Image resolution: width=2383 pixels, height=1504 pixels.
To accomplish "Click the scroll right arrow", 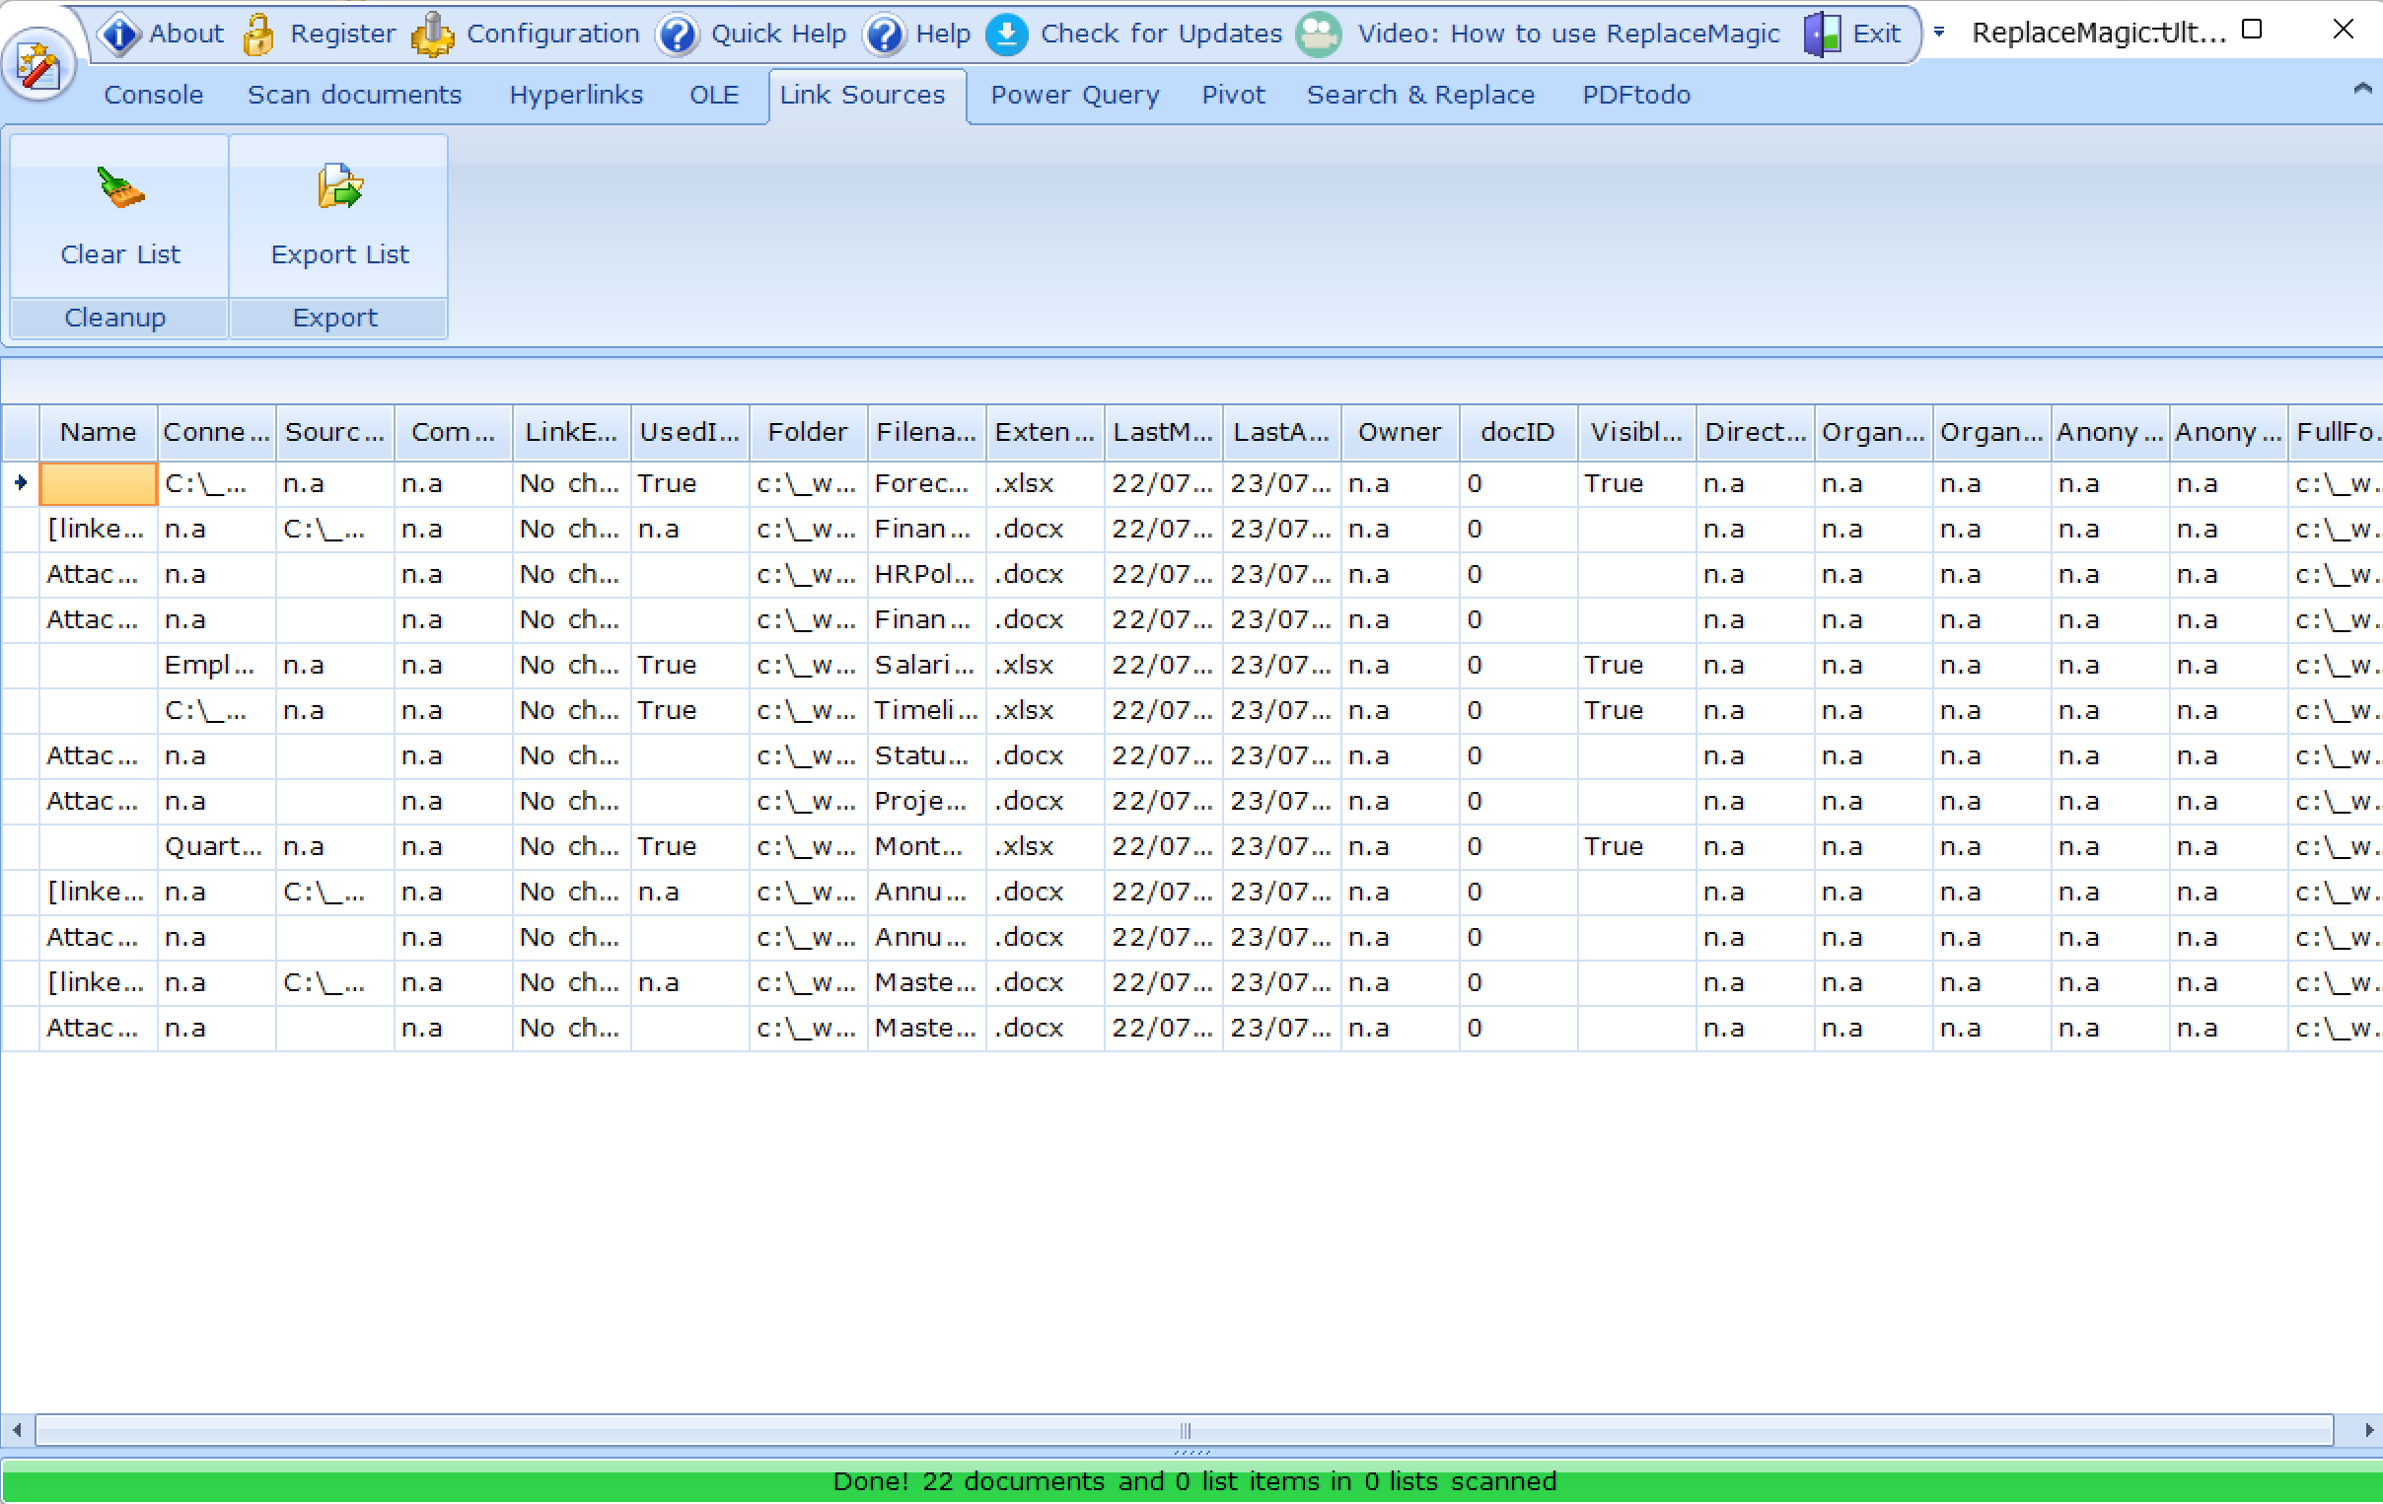I will 2368,1430.
